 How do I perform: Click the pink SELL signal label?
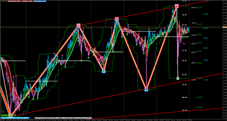[184, 43]
